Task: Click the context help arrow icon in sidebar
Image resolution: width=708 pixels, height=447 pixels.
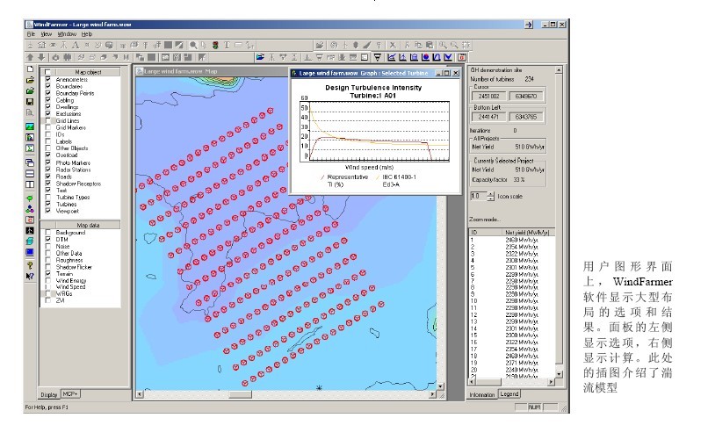Action: point(30,276)
